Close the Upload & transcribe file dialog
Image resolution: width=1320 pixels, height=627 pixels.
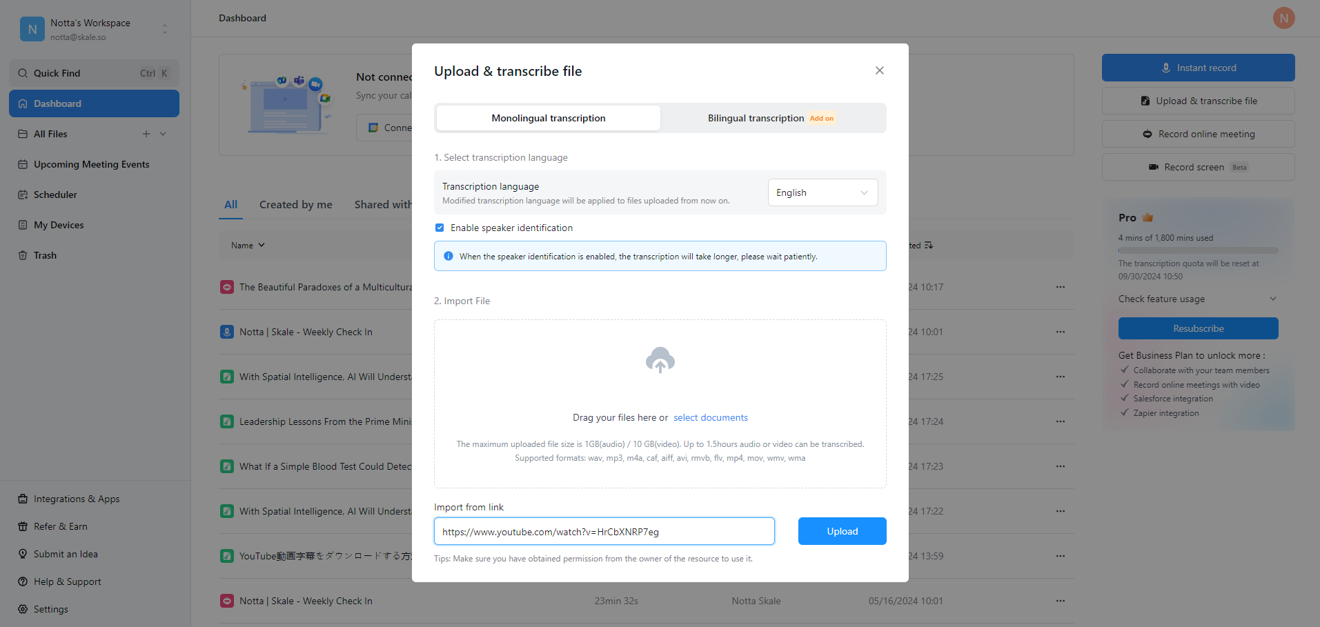[879, 70]
